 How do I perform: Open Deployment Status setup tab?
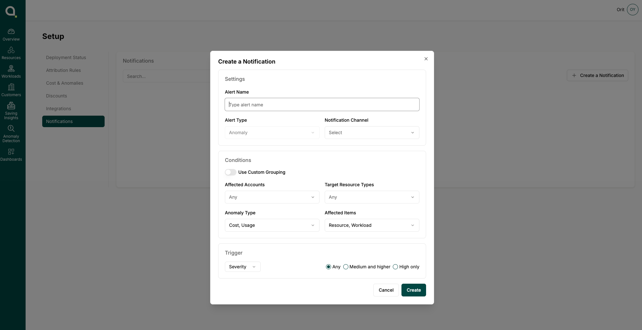[73, 58]
